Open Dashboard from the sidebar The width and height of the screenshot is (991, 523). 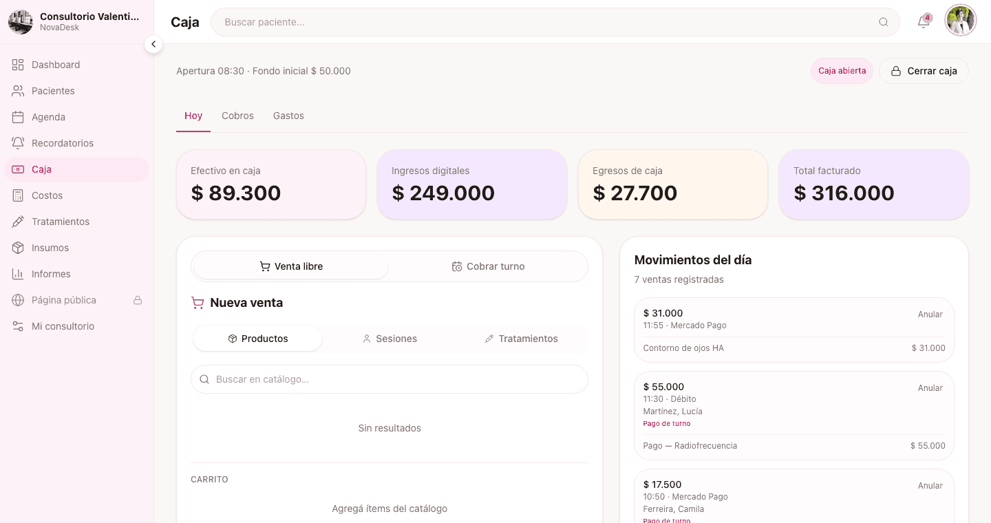pyautogui.click(x=76, y=65)
